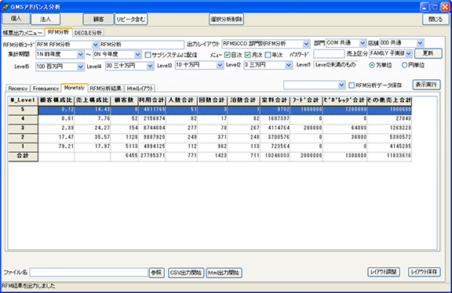This screenshot has width=452, height=293.
Task: Toggle the サブシステムに配信 checkbox
Action: point(148,55)
